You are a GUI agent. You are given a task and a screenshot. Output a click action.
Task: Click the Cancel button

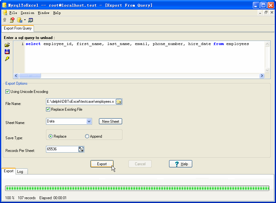point(140,164)
